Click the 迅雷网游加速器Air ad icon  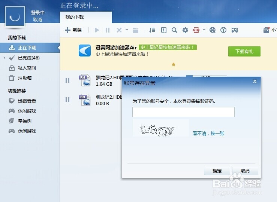85,50
